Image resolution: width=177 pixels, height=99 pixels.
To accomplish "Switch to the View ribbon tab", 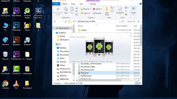I will [x=81, y=4].
